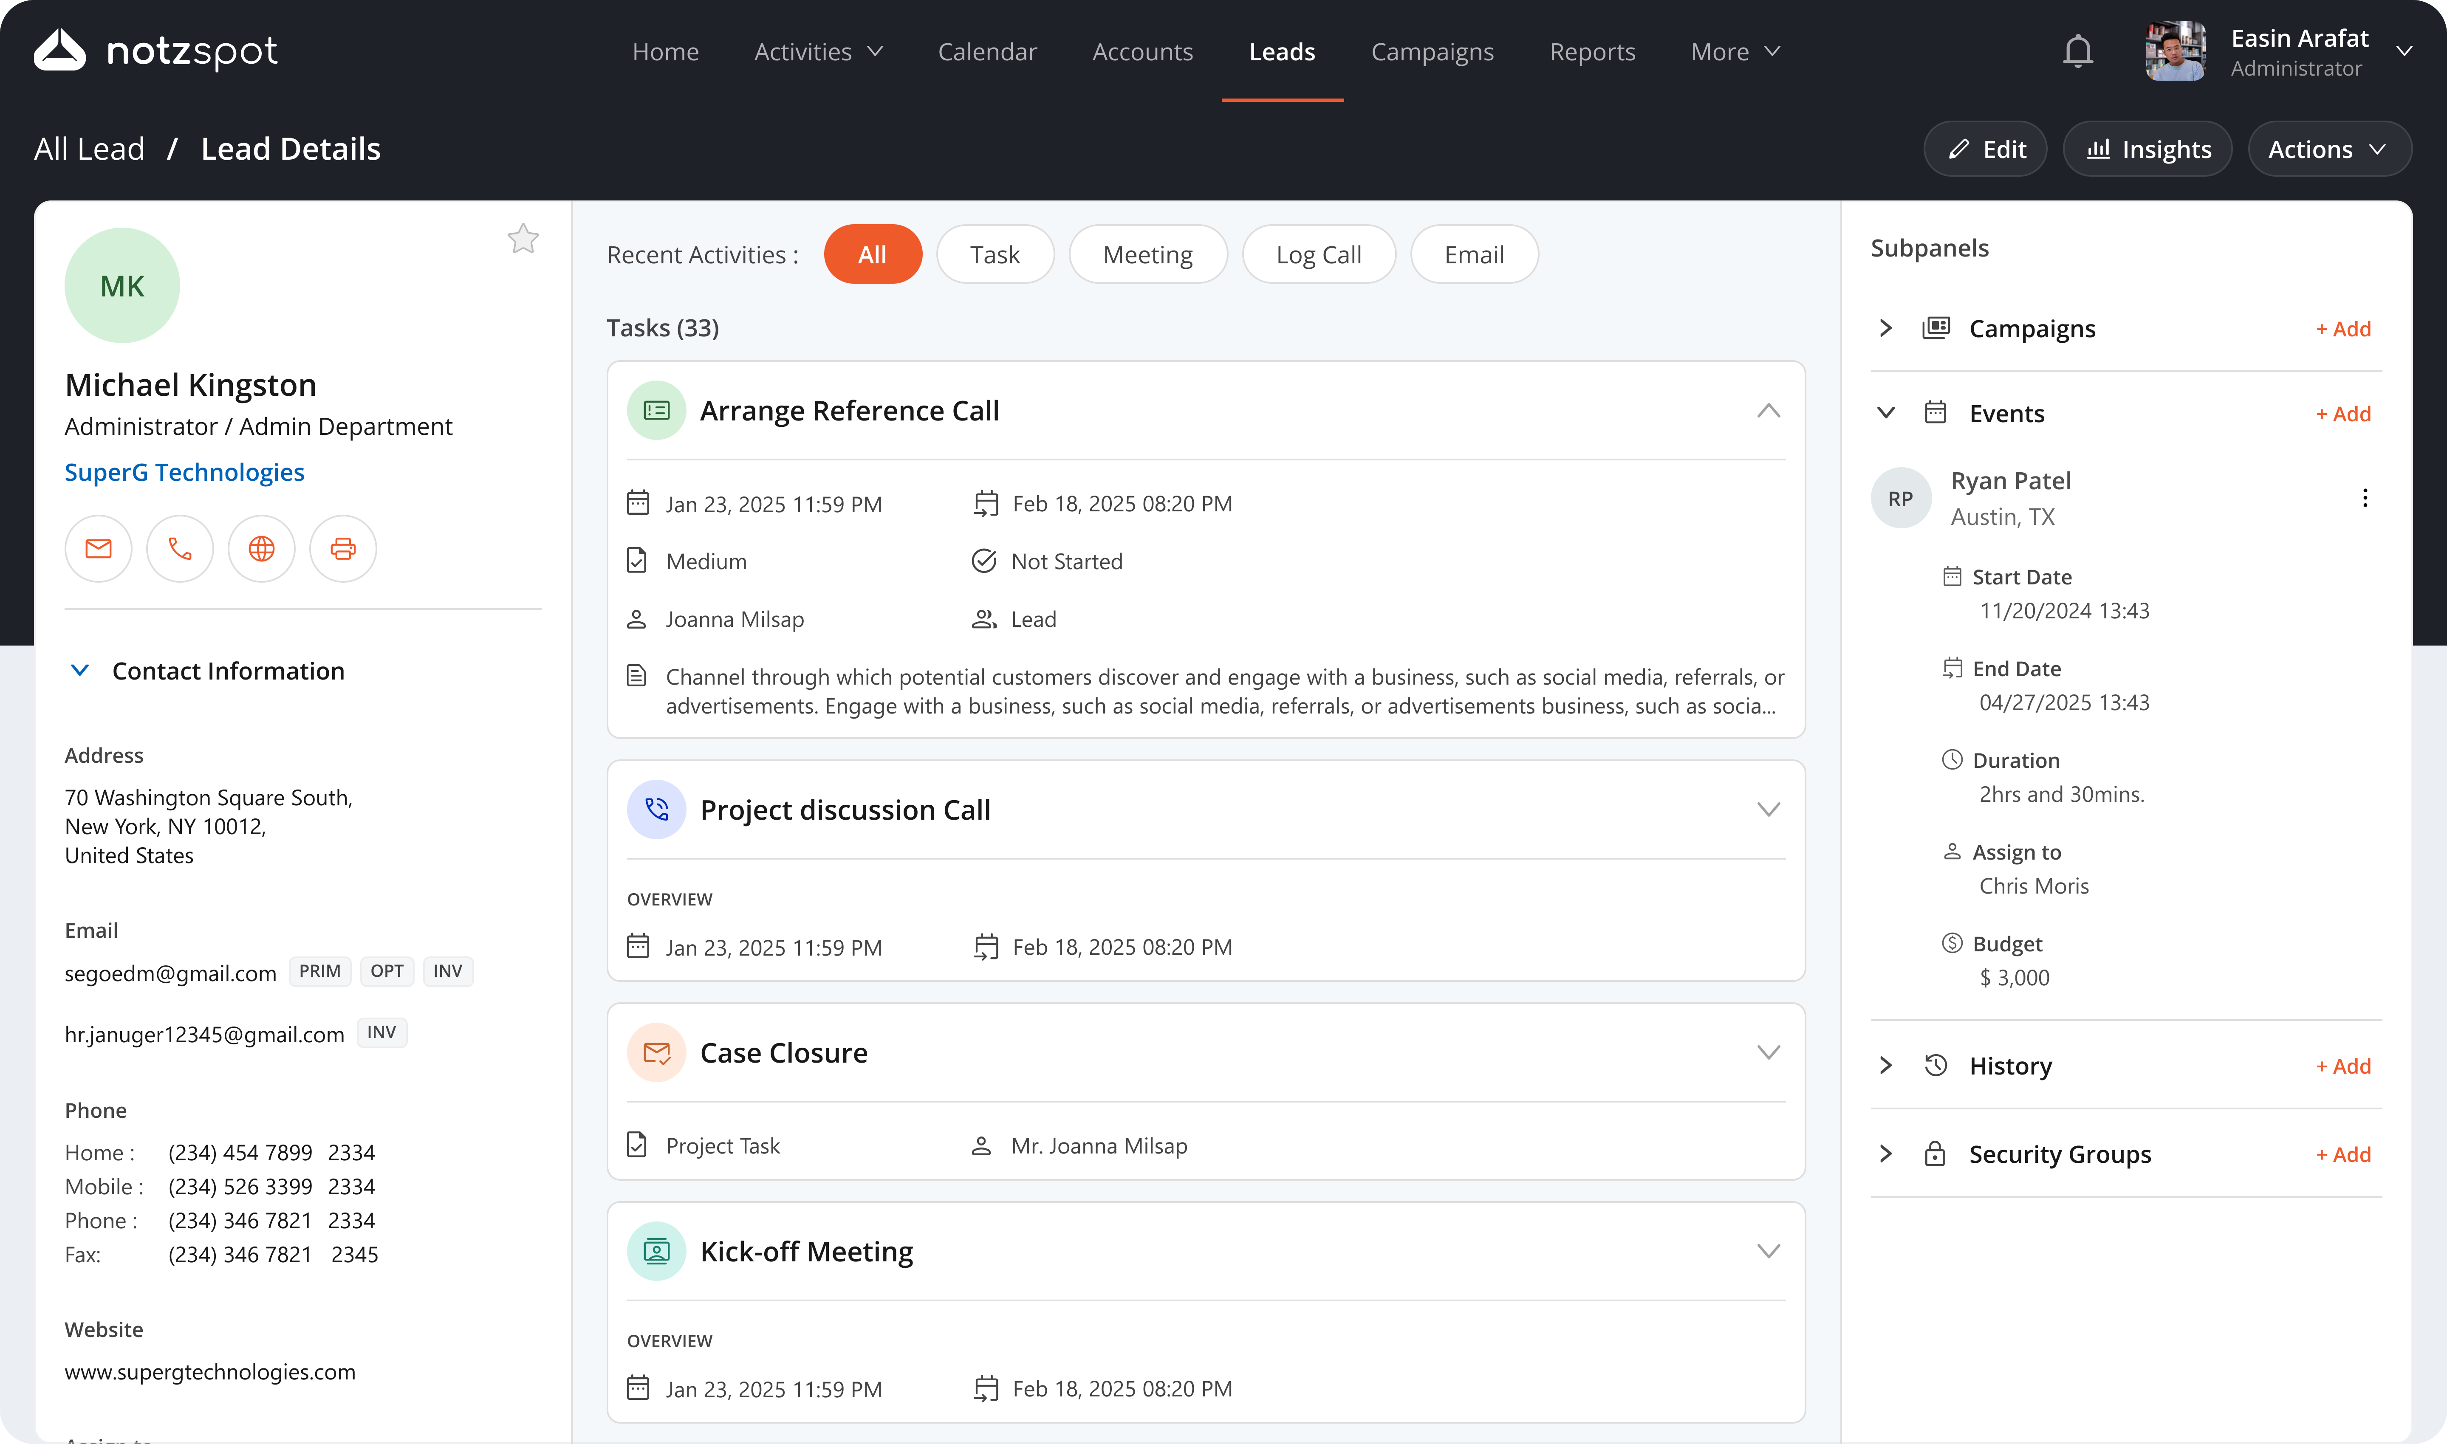The image size is (2447, 1444).
Task: Click the Insights button icon
Action: click(2099, 148)
